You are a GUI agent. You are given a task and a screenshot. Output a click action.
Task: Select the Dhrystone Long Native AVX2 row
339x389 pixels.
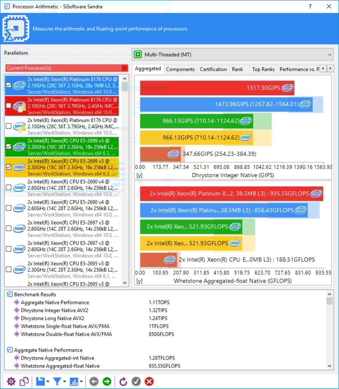coord(166,318)
